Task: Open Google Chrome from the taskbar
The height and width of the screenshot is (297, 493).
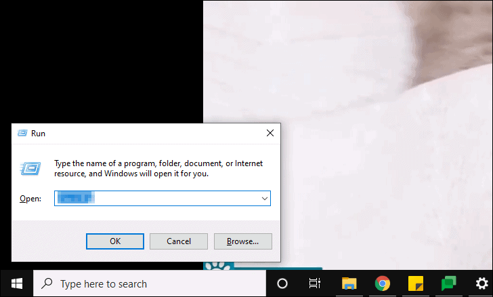Action: 383,283
